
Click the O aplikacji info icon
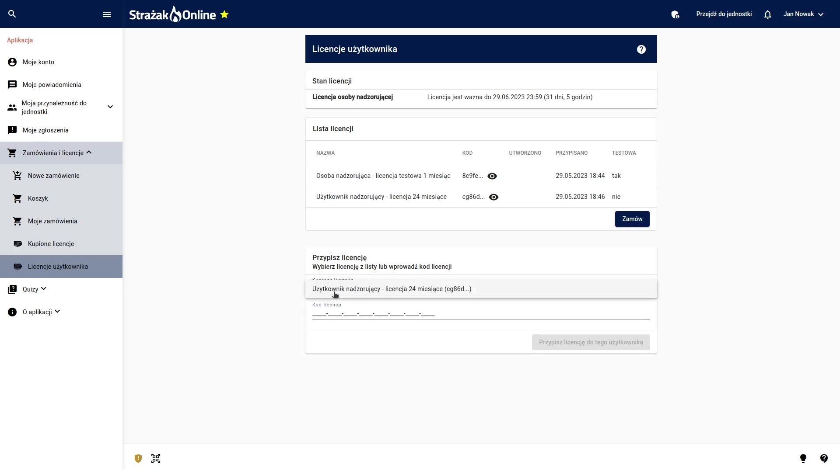pyautogui.click(x=12, y=312)
